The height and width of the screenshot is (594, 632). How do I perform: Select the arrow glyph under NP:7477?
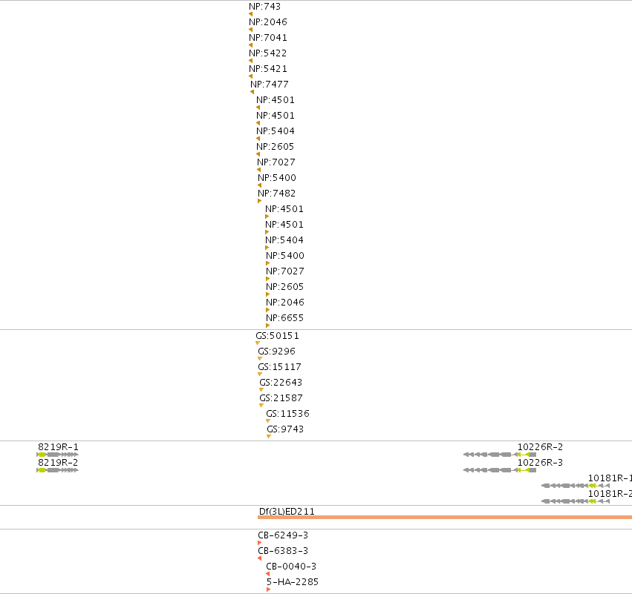click(x=253, y=92)
